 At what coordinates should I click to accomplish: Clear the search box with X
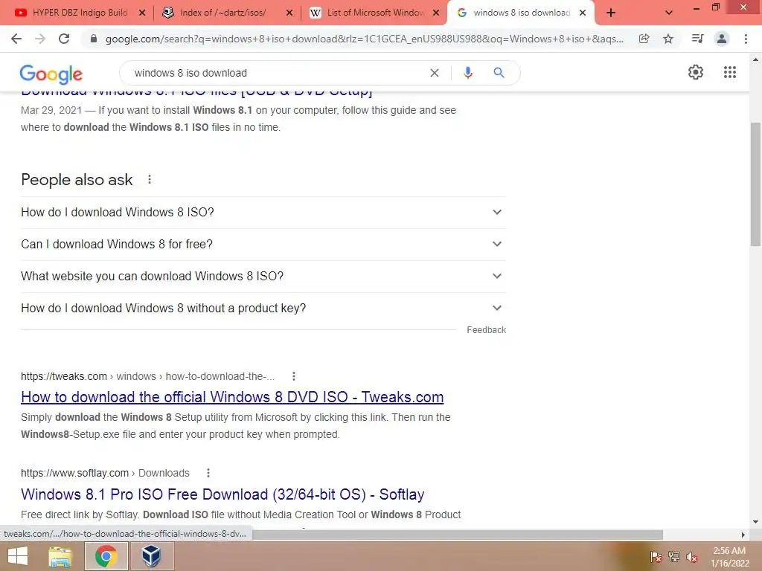click(435, 73)
